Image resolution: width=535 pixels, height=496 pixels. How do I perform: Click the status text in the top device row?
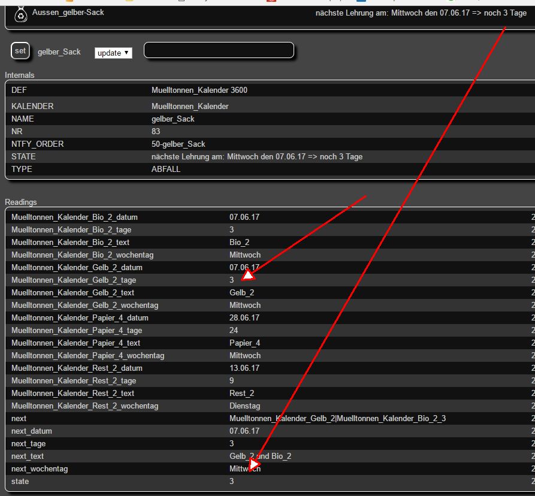point(421,13)
